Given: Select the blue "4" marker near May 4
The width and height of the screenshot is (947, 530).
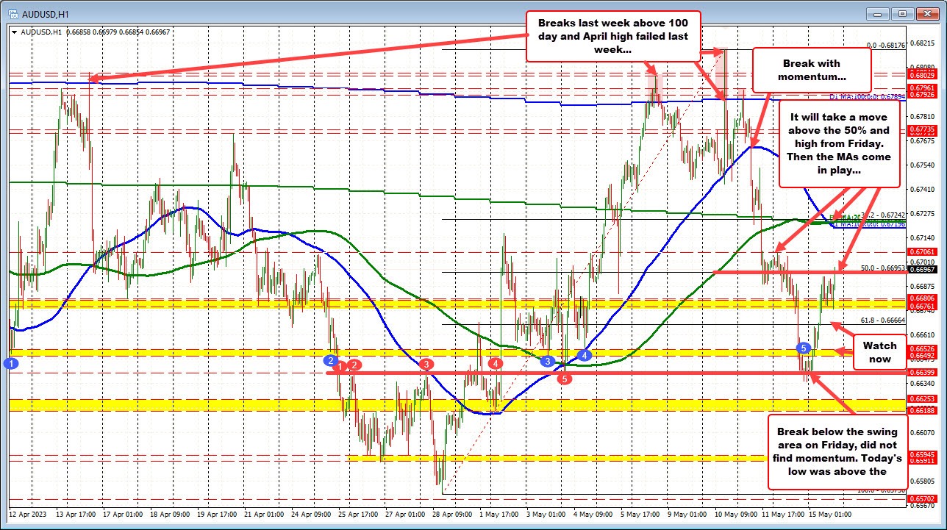Looking at the screenshot, I should pos(584,354).
